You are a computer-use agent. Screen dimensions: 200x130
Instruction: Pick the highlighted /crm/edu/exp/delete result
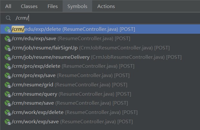[100, 29]
